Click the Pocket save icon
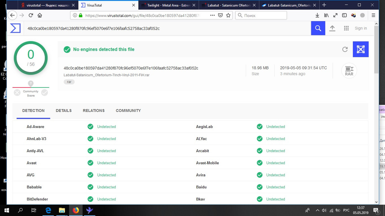 pos(220,15)
